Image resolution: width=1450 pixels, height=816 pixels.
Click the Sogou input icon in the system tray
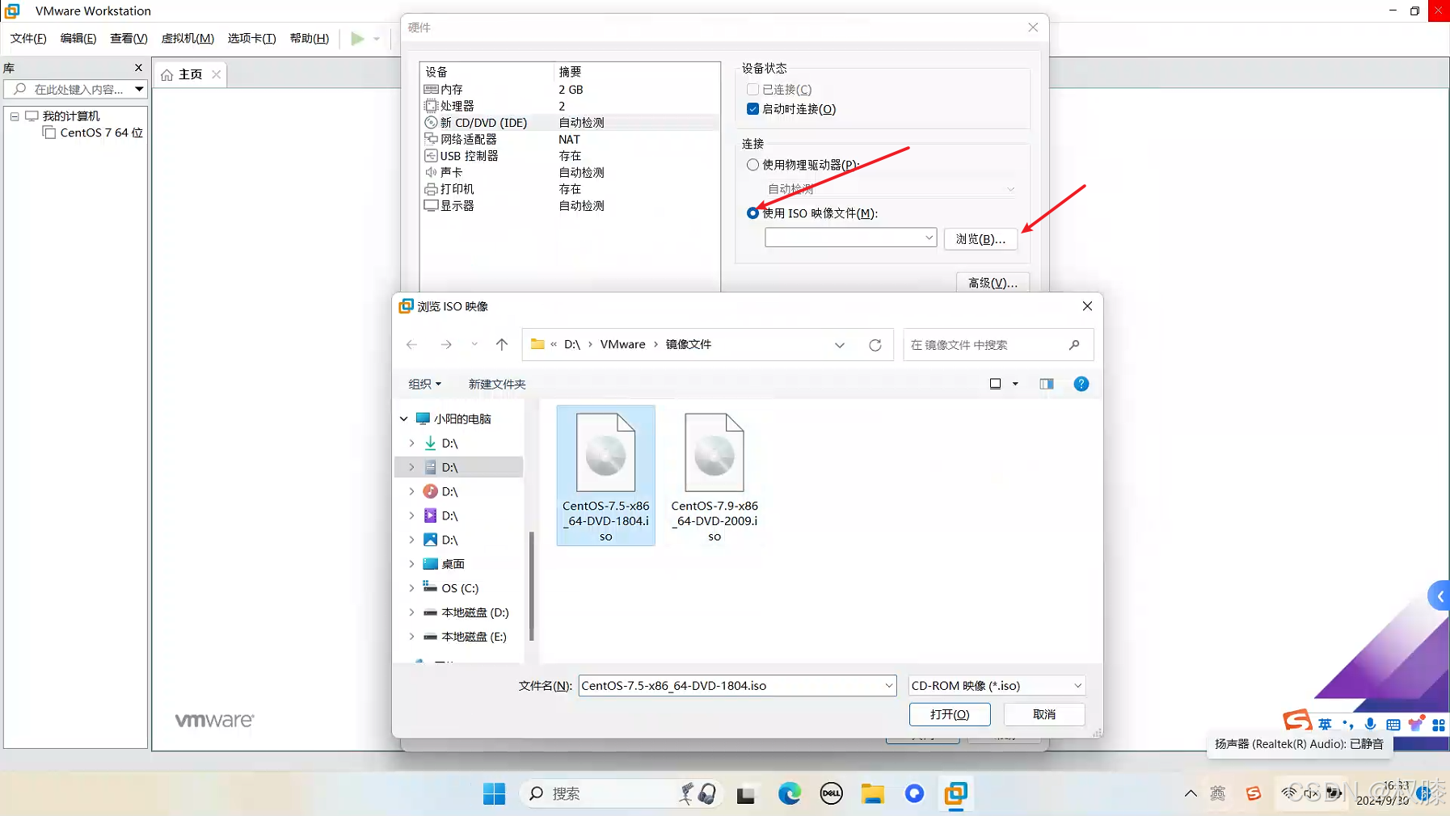click(x=1254, y=794)
